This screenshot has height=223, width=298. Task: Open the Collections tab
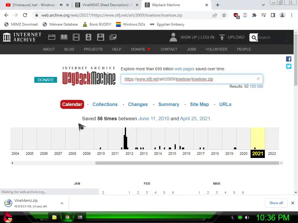click(105, 104)
